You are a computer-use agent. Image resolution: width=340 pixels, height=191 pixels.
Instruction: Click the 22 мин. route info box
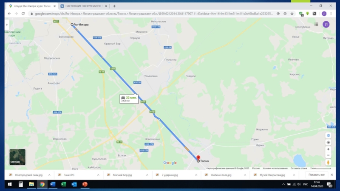129,99
